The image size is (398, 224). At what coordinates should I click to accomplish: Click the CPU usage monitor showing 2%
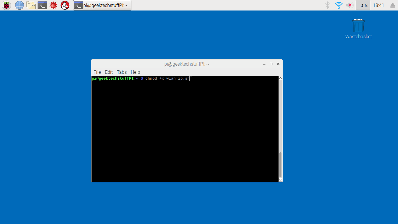363,5
